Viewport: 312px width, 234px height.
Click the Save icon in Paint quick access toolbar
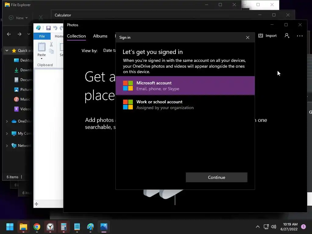(x=48, y=28)
